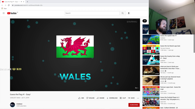Click the browser forward arrow
Image resolution: width=195 pixels, height=109 pixels.
(5, 5)
